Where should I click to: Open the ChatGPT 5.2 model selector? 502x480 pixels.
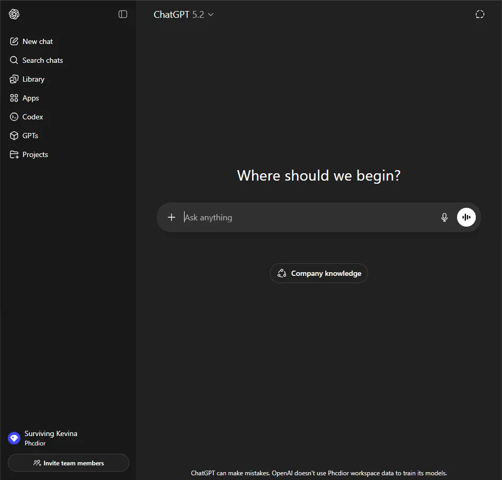(184, 15)
